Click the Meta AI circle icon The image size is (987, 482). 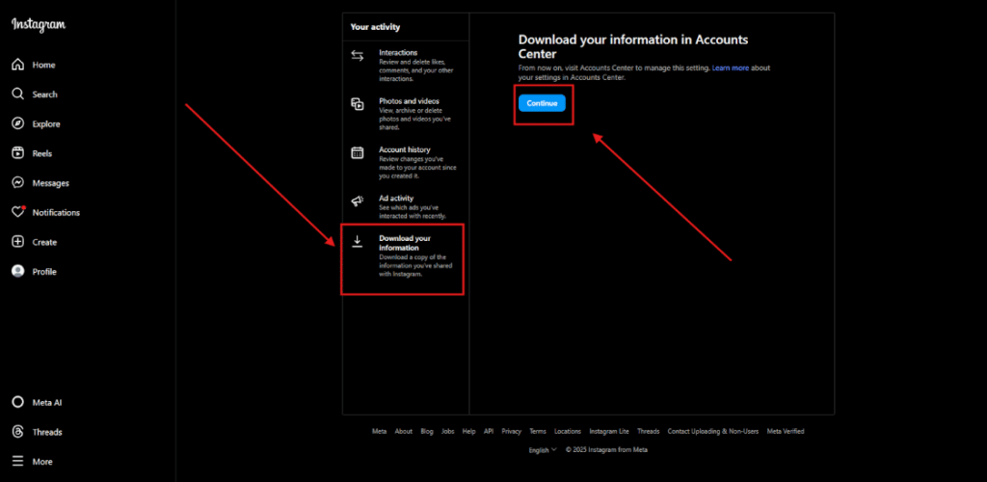(18, 403)
